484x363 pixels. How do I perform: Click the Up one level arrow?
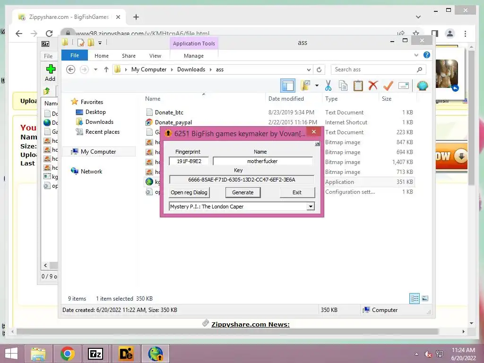click(x=106, y=69)
